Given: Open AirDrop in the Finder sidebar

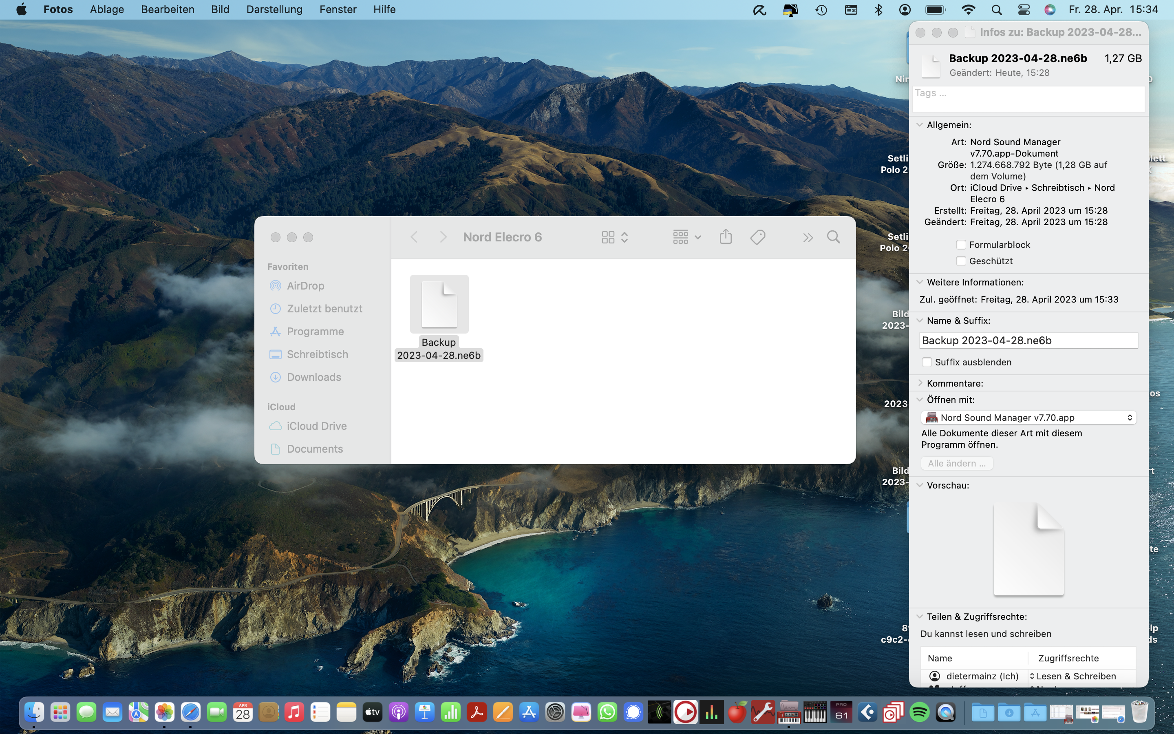Looking at the screenshot, I should coord(305,285).
